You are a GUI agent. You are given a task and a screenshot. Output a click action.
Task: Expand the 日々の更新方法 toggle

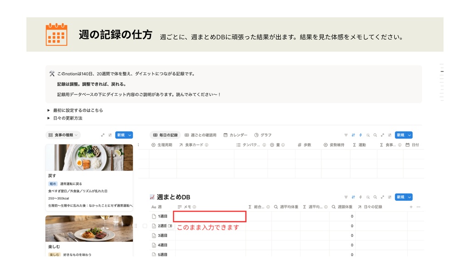pyautogui.click(x=49, y=118)
